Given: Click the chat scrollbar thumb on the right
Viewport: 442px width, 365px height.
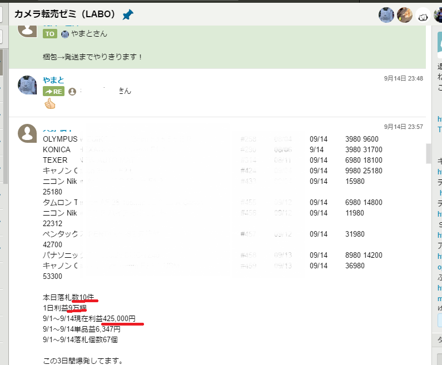Looking at the screenshot, I should coord(429,153).
